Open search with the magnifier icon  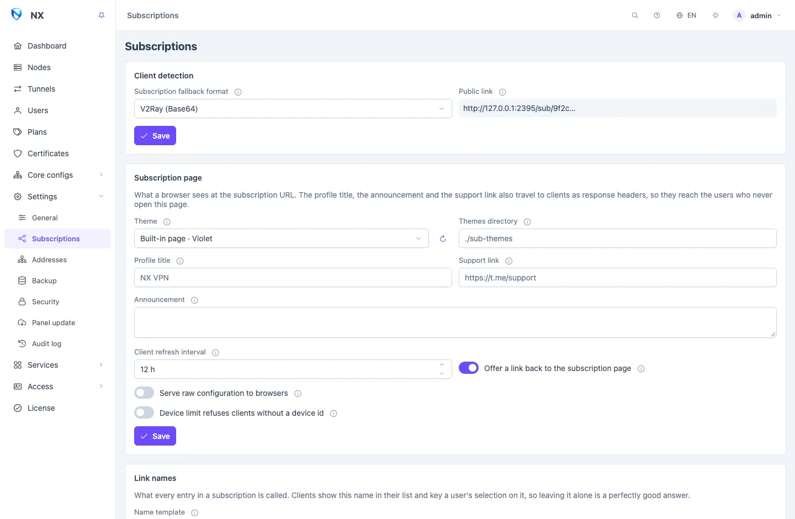(635, 15)
